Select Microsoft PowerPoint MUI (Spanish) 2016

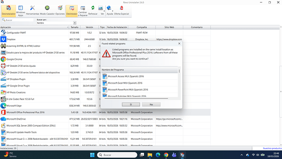click(x=140, y=90)
